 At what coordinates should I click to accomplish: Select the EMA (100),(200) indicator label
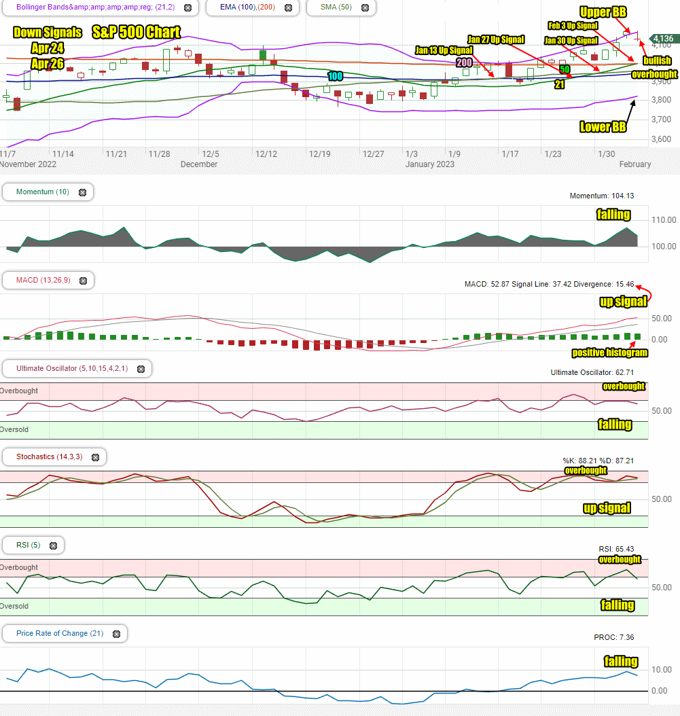pos(247,7)
